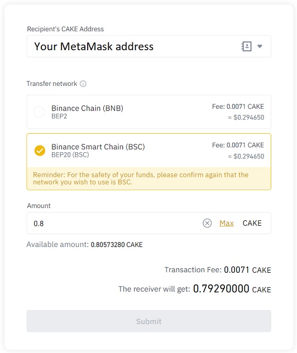The height and width of the screenshot is (353, 297).
Task: Click the Max link
Action: point(227,223)
